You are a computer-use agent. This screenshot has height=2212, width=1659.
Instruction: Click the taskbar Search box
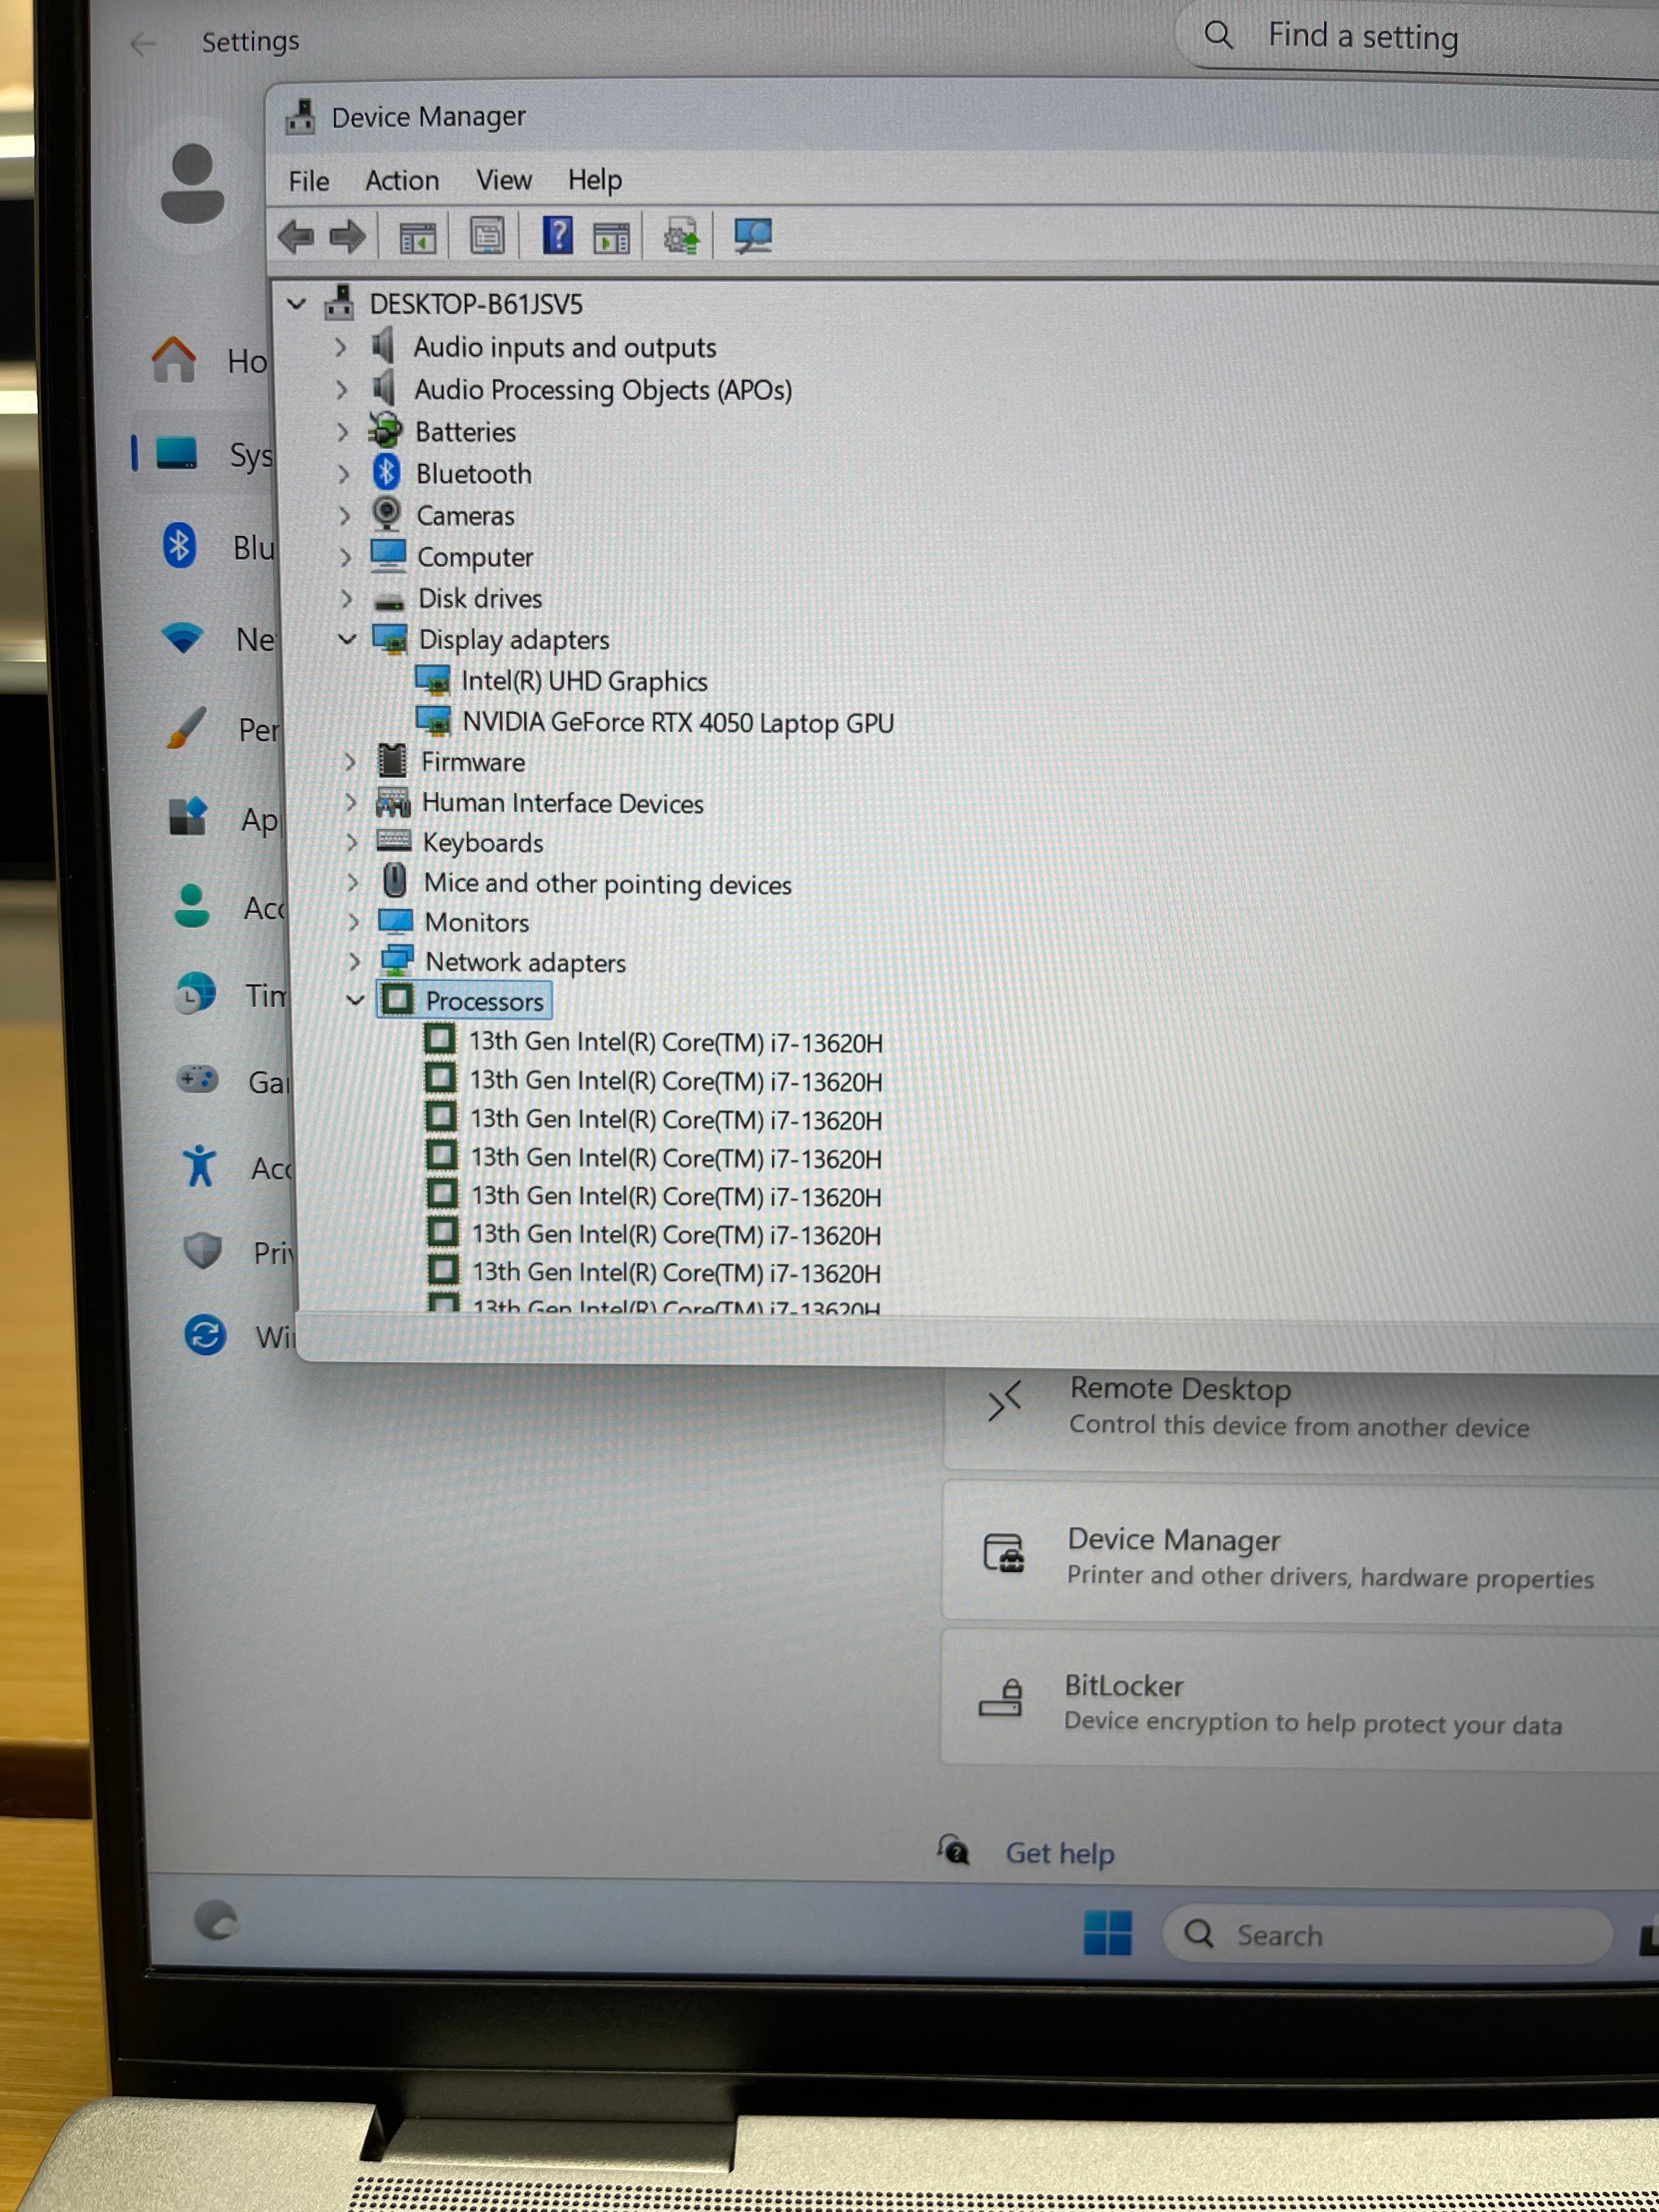coord(1387,1935)
